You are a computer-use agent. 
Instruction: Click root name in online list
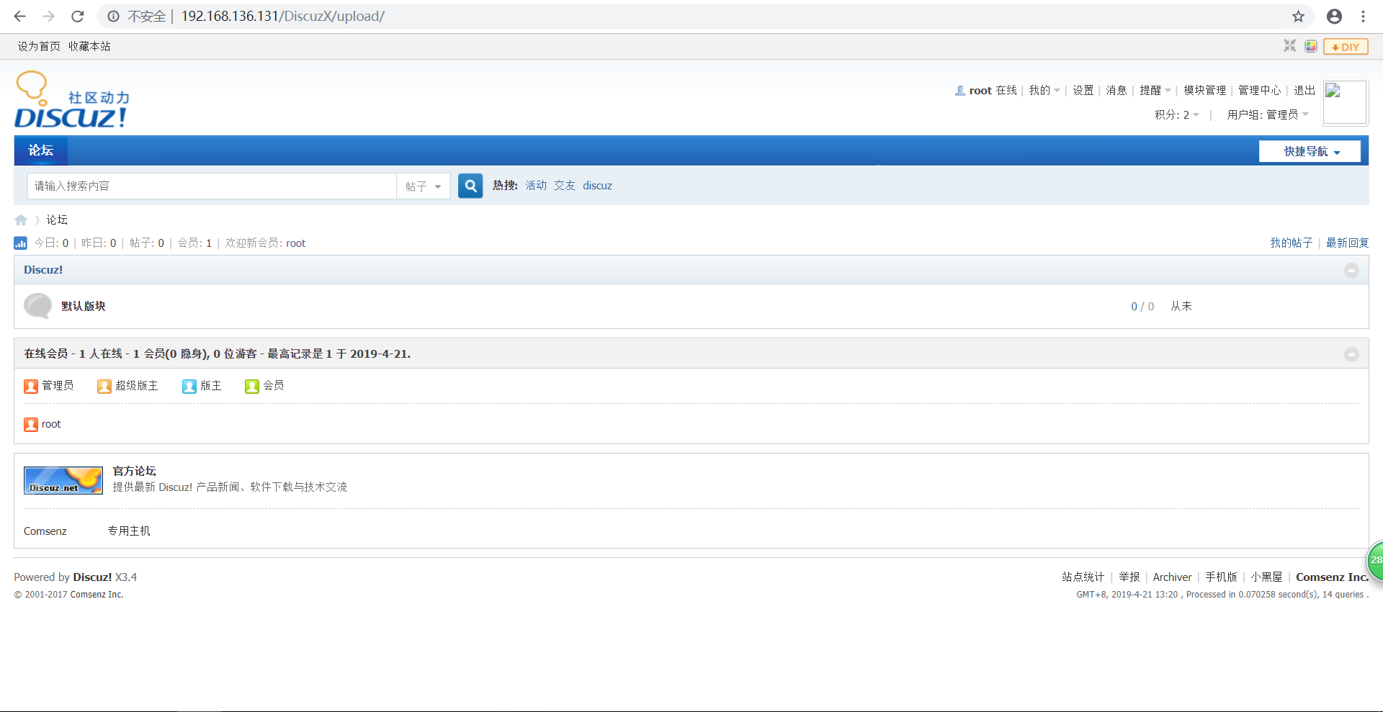point(51,424)
